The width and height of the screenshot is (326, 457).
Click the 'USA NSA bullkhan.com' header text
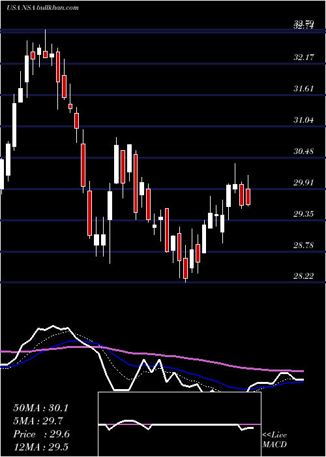tap(42, 7)
